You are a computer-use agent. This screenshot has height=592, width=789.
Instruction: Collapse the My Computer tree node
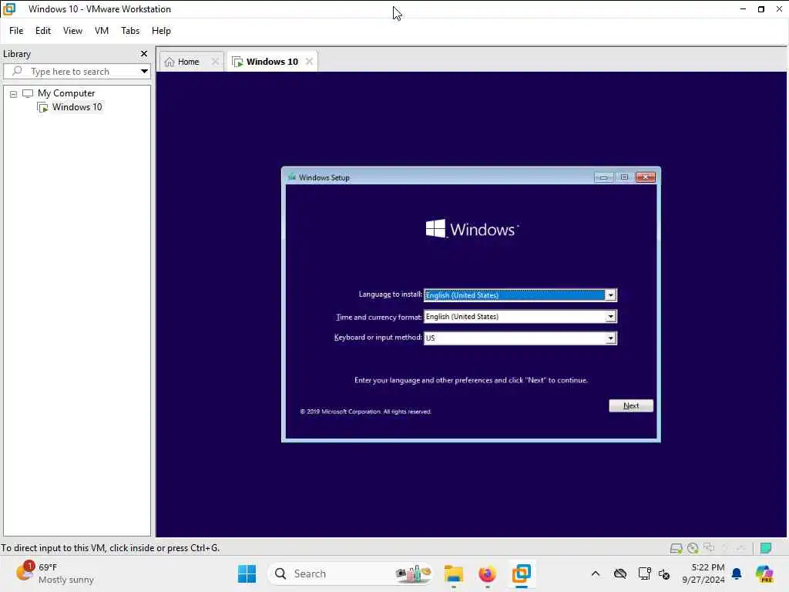tap(14, 93)
